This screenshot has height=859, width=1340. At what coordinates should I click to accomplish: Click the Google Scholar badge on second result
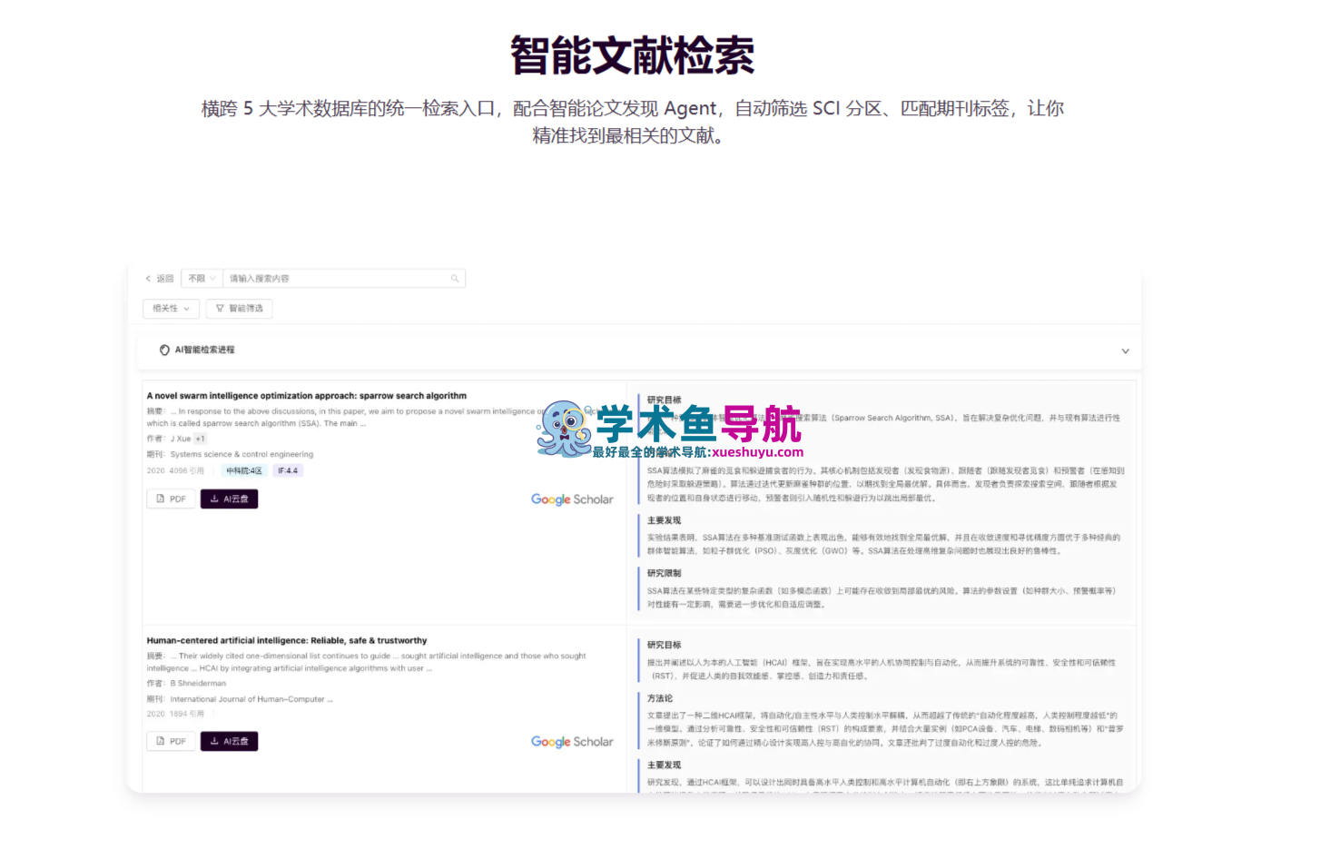[572, 741]
